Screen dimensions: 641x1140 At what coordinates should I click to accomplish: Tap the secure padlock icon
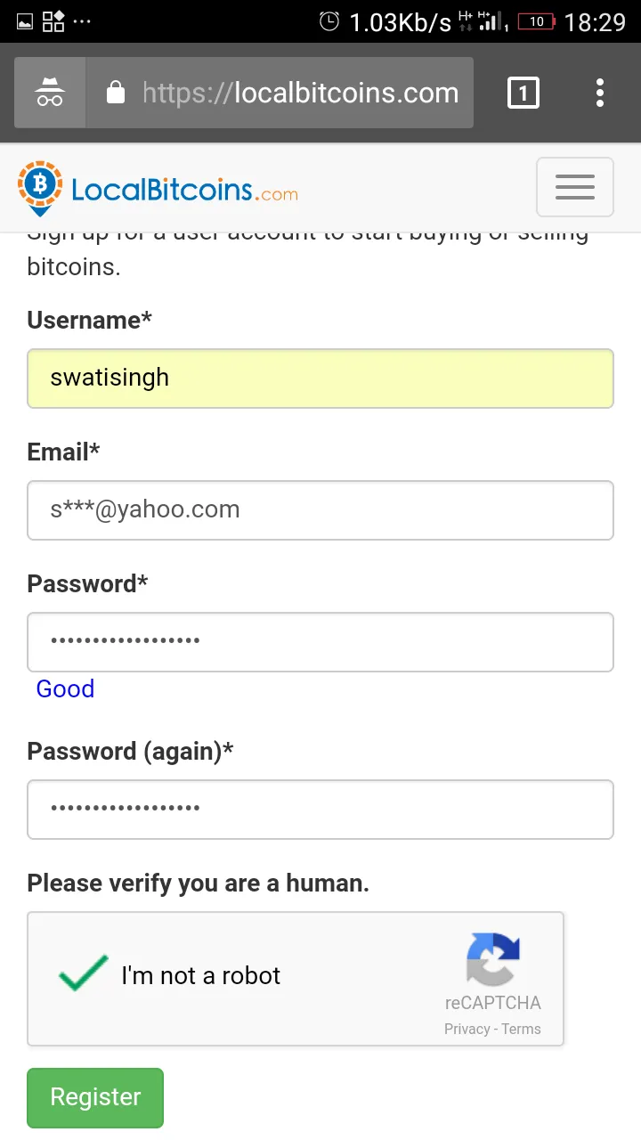(116, 93)
